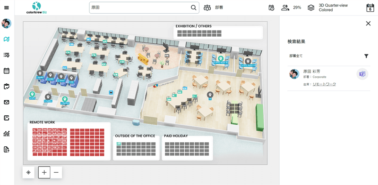Open Microsoft Teams chat for 原田 彩芳
The width and height of the screenshot is (378, 185).
362,74
